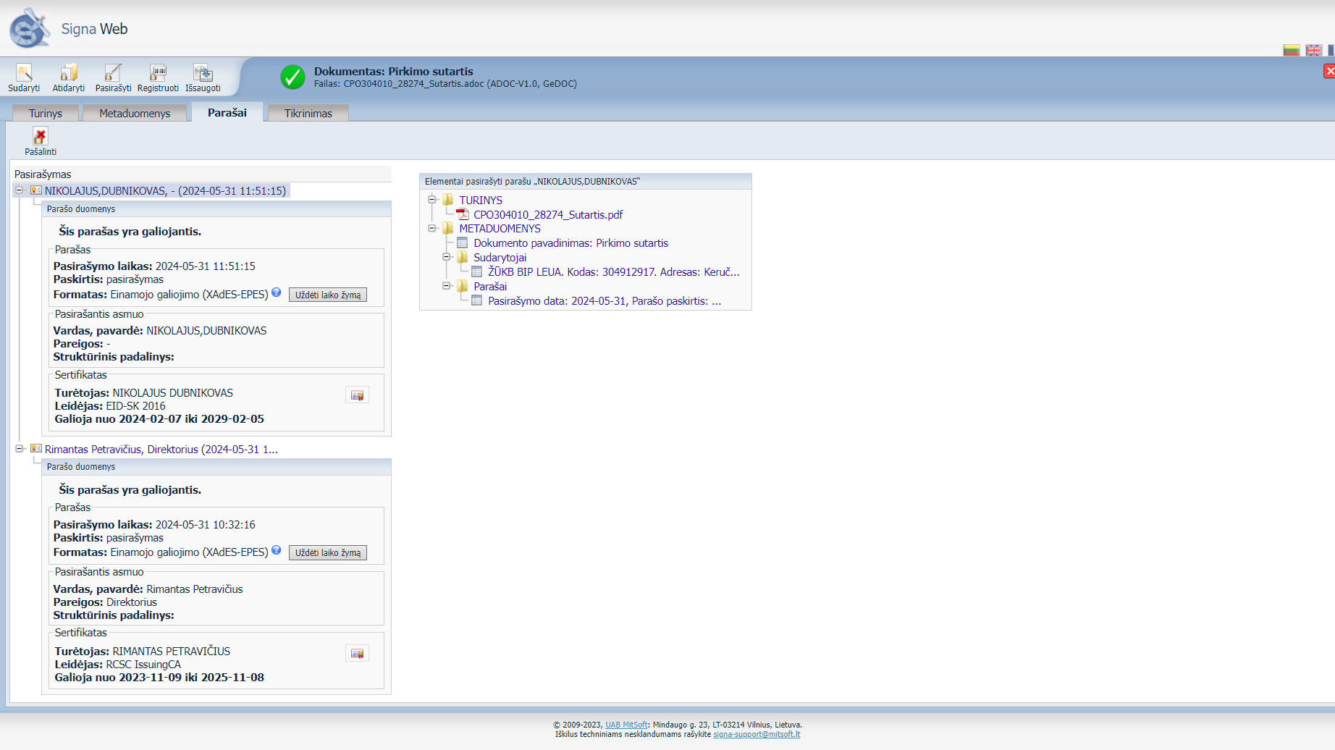The width and height of the screenshot is (1335, 750).
Task: Collapse the NIKOLAJUS,DUBNIKOVAS signature node
Action: pos(20,190)
